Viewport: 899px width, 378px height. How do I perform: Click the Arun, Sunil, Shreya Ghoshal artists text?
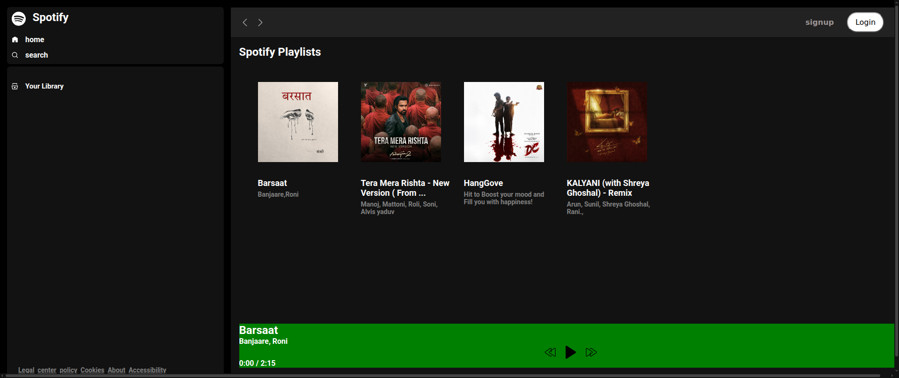(x=608, y=208)
